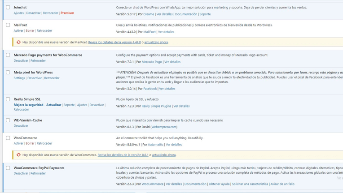343x193 pixels.
Task: Check the Really Simple SSL checkbox
Action: 8,99
